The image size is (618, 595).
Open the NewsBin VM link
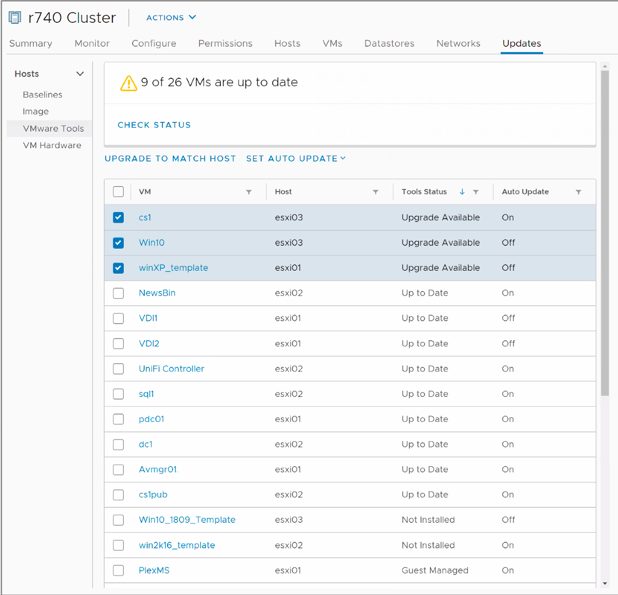[157, 293]
